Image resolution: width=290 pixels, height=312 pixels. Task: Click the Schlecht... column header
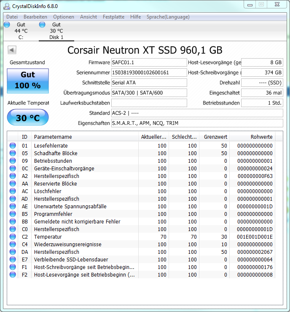coord(184,137)
